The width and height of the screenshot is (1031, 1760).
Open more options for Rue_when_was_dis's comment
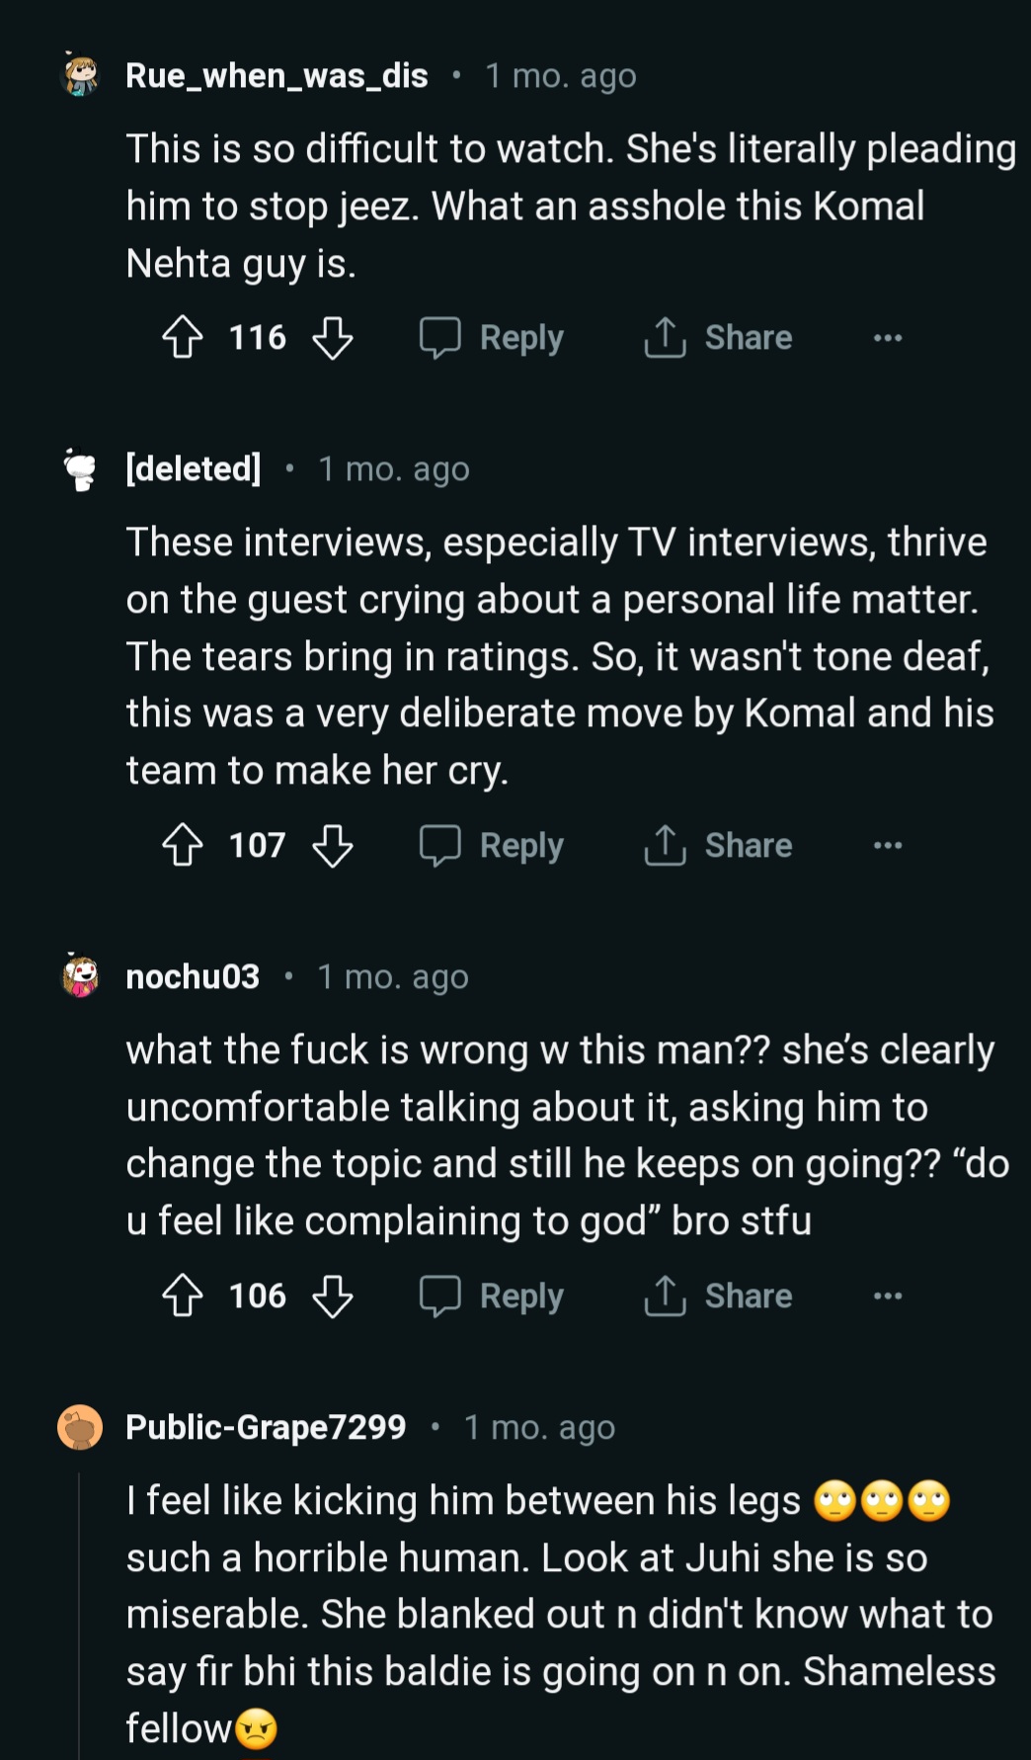pos(888,338)
